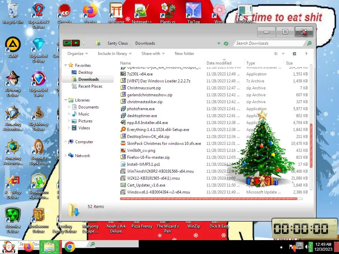
Task: Select the Everything-1.4.1.1024 setup icon
Action: pos(123,129)
